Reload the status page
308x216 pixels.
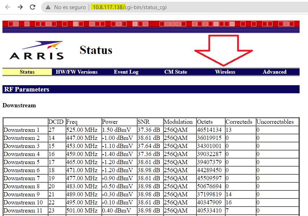pos(33,7)
